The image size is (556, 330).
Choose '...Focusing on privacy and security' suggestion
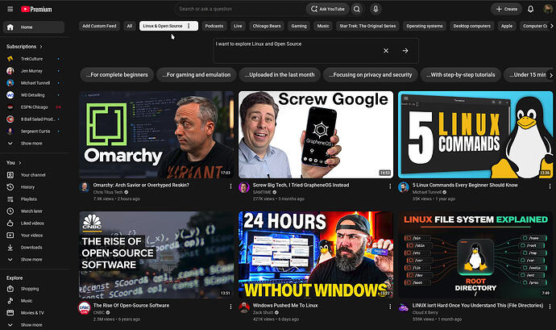click(371, 74)
